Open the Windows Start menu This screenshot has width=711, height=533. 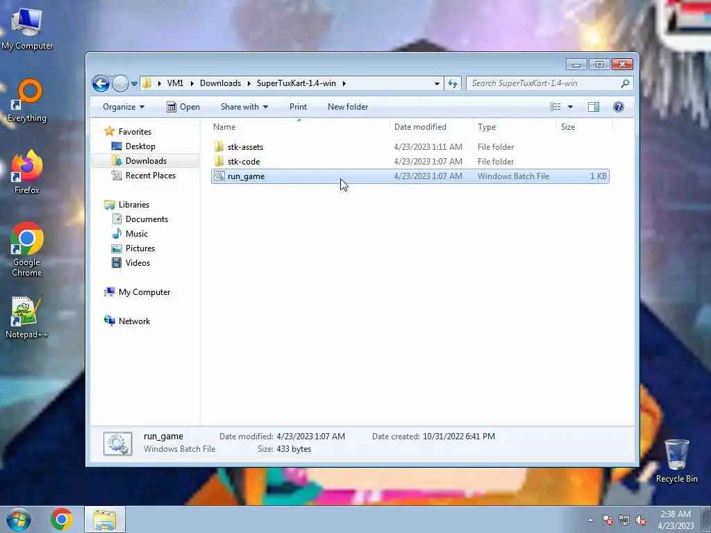point(19,519)
